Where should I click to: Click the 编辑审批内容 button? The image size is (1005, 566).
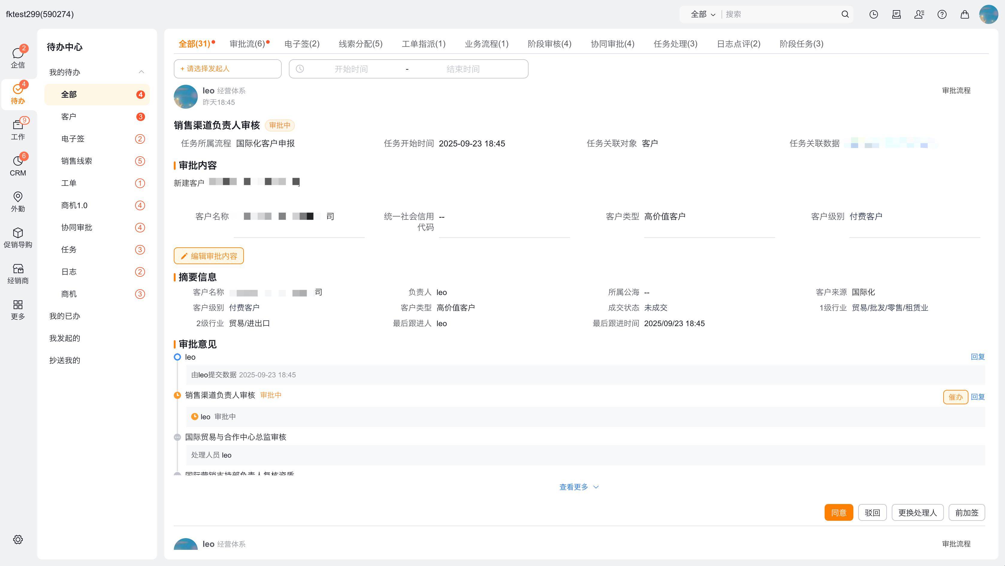[209, 256]
